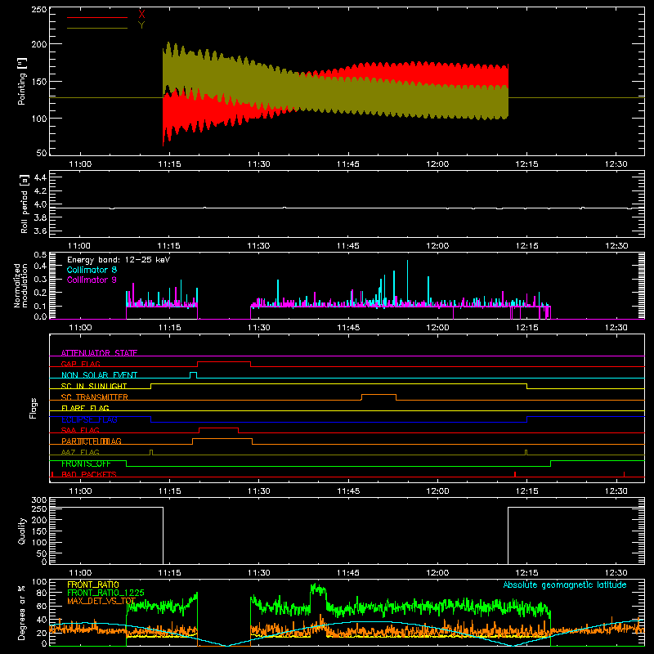Select the SC_IN_SUNLIGHT flag label

[x=94, y=386]
